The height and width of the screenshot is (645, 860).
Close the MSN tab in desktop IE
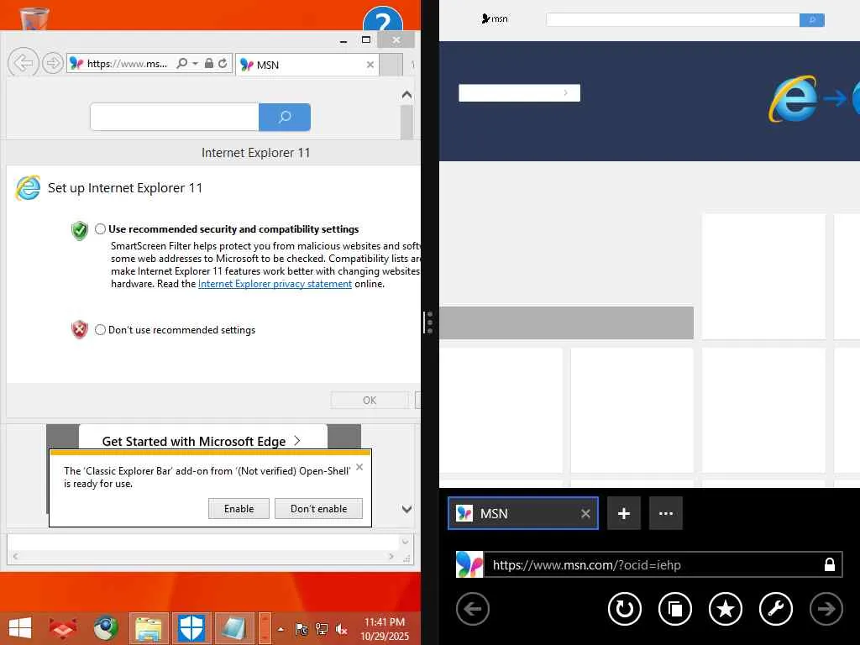(370, 65)
